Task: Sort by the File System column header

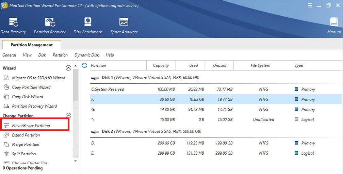Action: tap(261, 65)
